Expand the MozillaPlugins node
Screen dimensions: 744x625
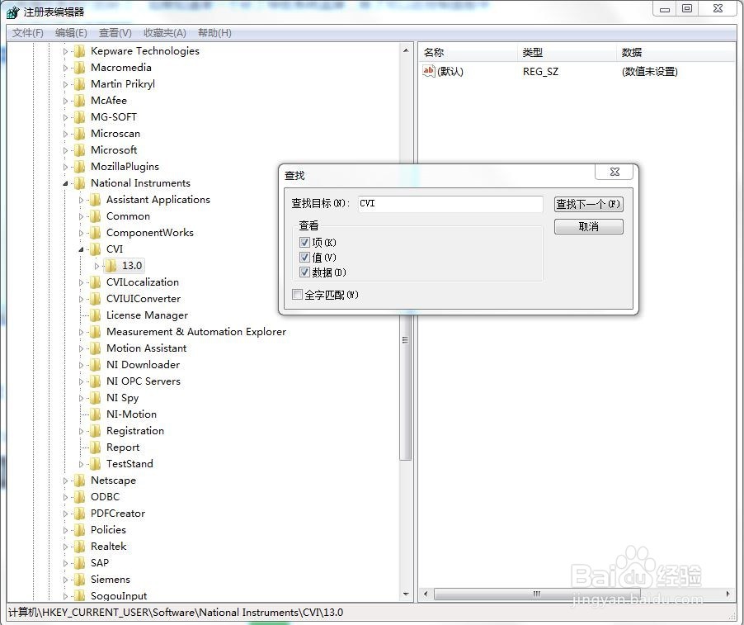(x=65, y=167)
